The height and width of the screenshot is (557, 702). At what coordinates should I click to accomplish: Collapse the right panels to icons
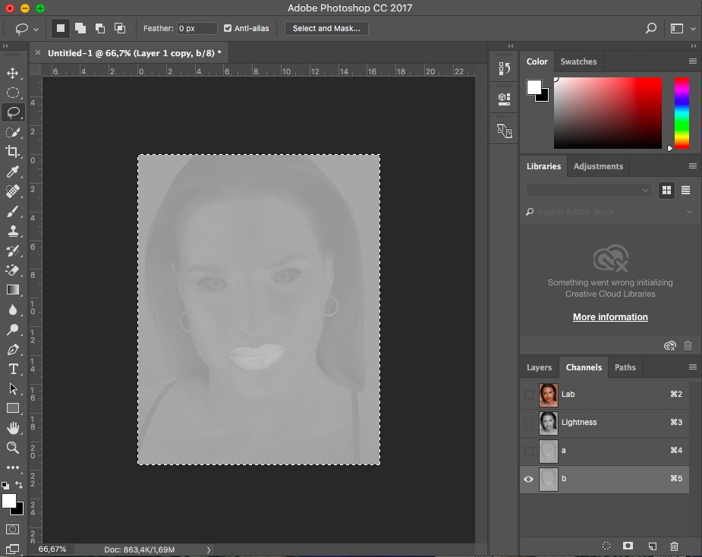(694, 46)
